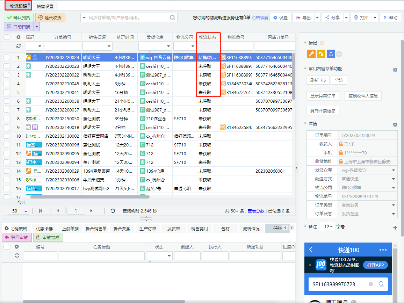This screenshot has width=404, height=303.
Task: Click the refresh icon in task table filter row
Action: tap(17, 255)
